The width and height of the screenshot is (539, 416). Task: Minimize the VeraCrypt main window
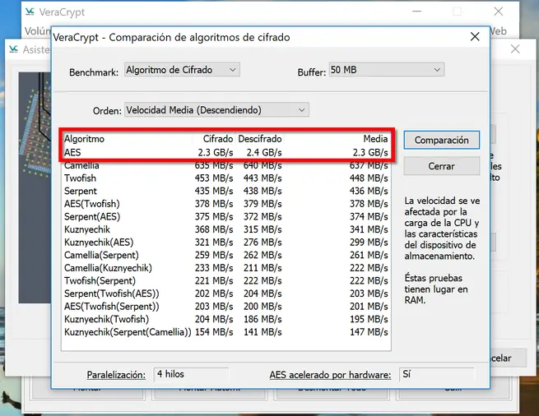tap(416, 12)
